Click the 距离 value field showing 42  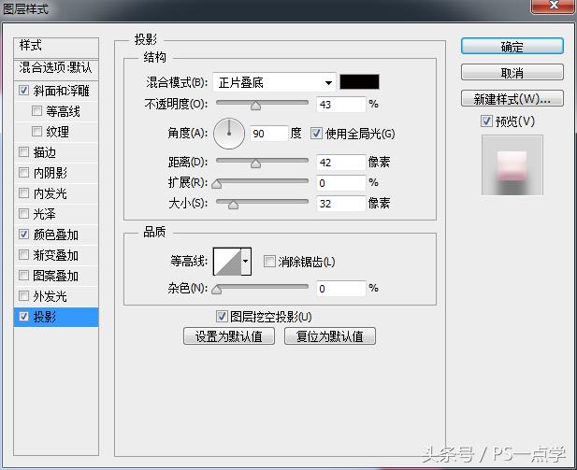(340, 163)
